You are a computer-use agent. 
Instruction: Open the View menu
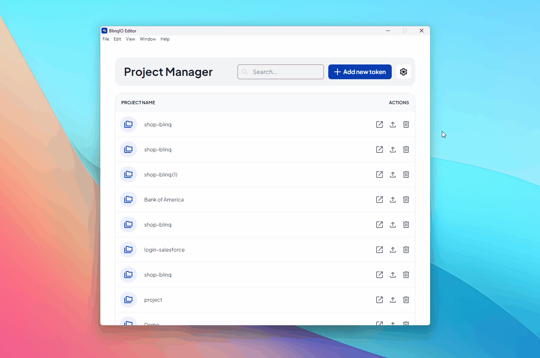[x=130, y=39]
